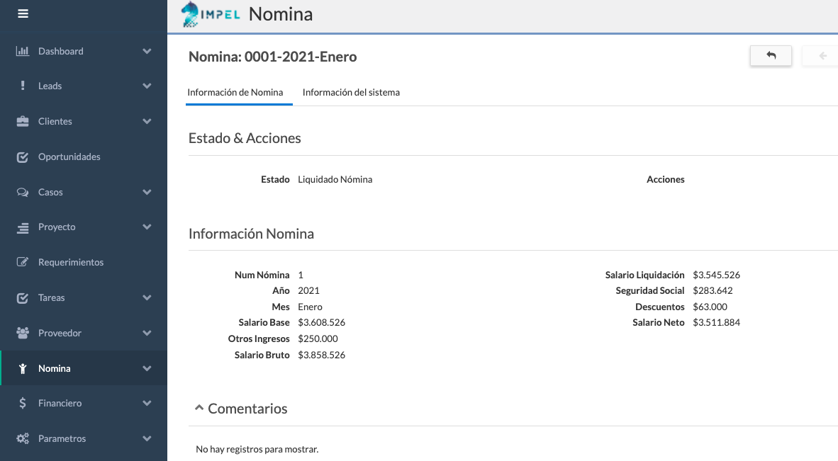Expand the Parametros chevron
This screenshot has width=838, height=461.
coord(147,438)
